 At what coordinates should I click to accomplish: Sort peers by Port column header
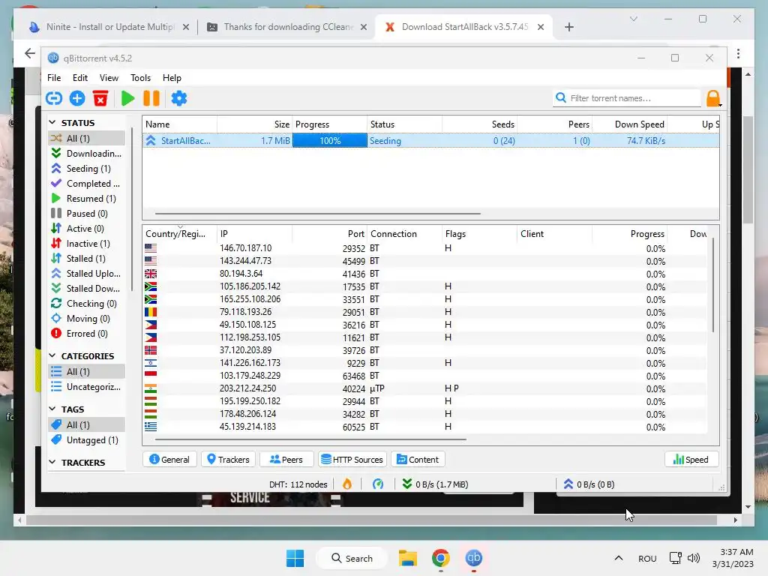pyautogui.click(x=330, y=234)
